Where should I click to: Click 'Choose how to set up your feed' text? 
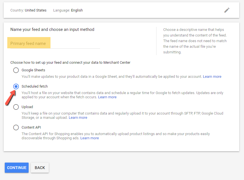(70, 63)
